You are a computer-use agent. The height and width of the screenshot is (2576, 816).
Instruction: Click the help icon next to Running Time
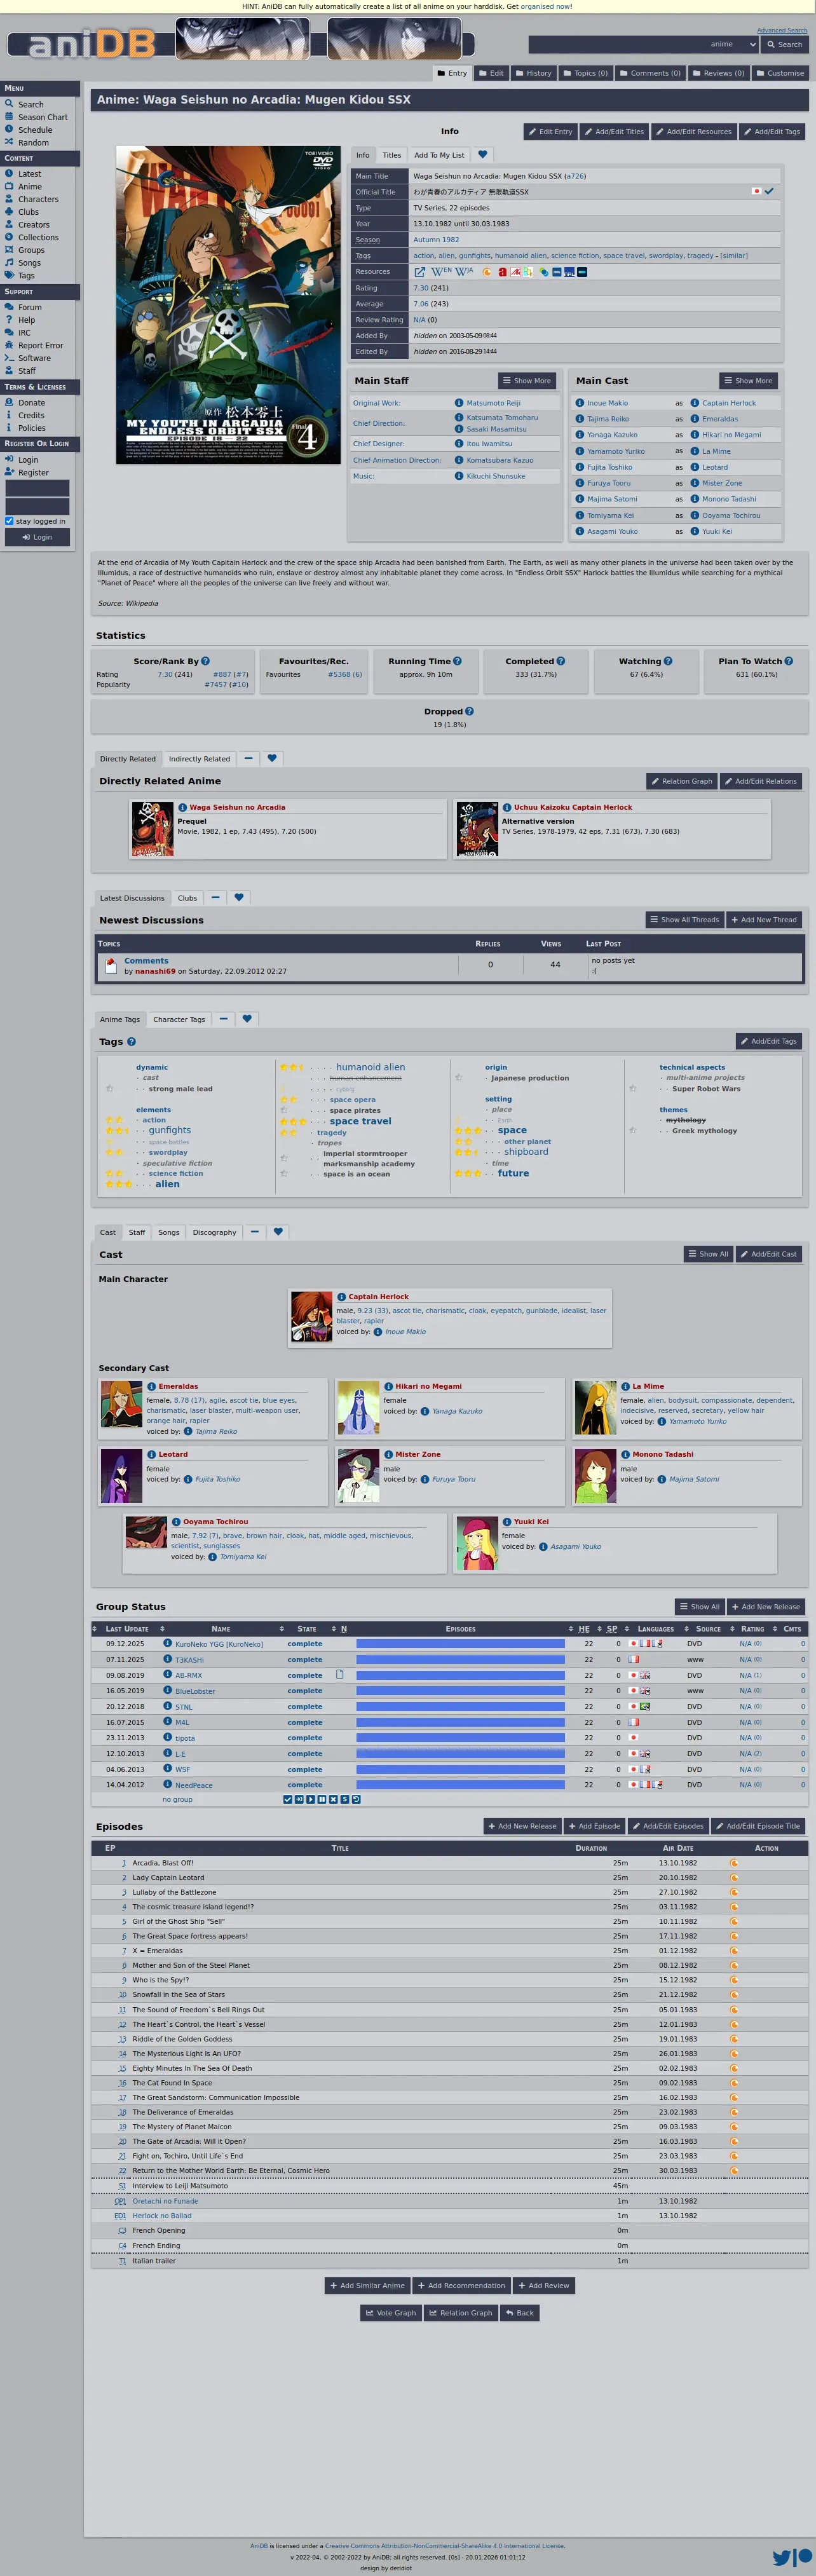[x=457, y=661]
